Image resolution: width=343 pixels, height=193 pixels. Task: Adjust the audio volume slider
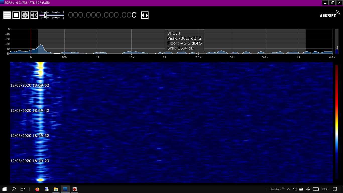click(52, 15)
